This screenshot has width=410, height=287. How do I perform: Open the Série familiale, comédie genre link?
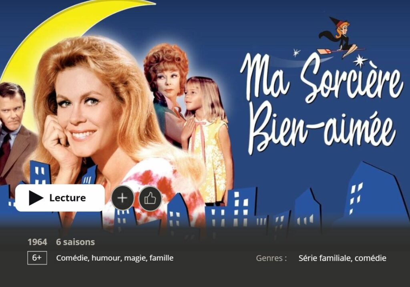[x=342, y=258]
